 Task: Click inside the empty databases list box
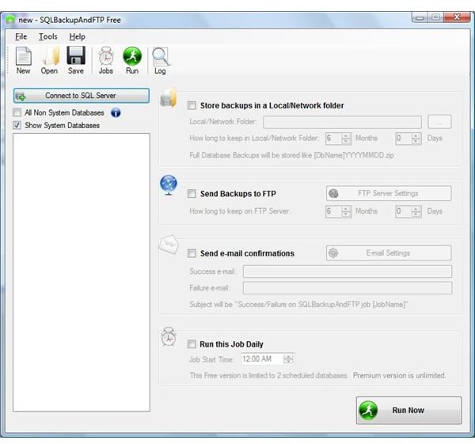point(82,272)
